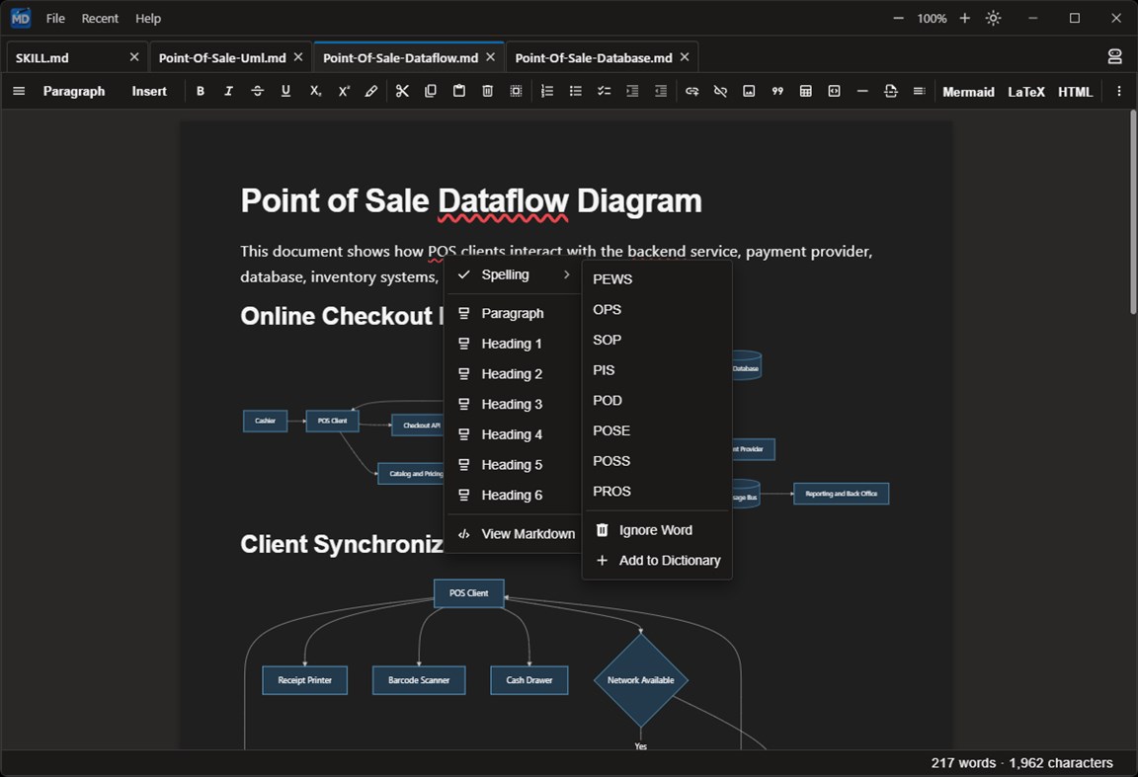
Task: Click the 100% zoom level
Action: [x=932, y=18]
